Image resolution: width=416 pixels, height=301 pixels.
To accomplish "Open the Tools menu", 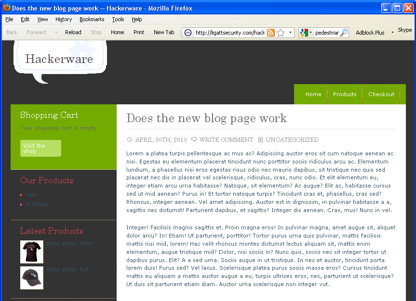I will 118,19.
